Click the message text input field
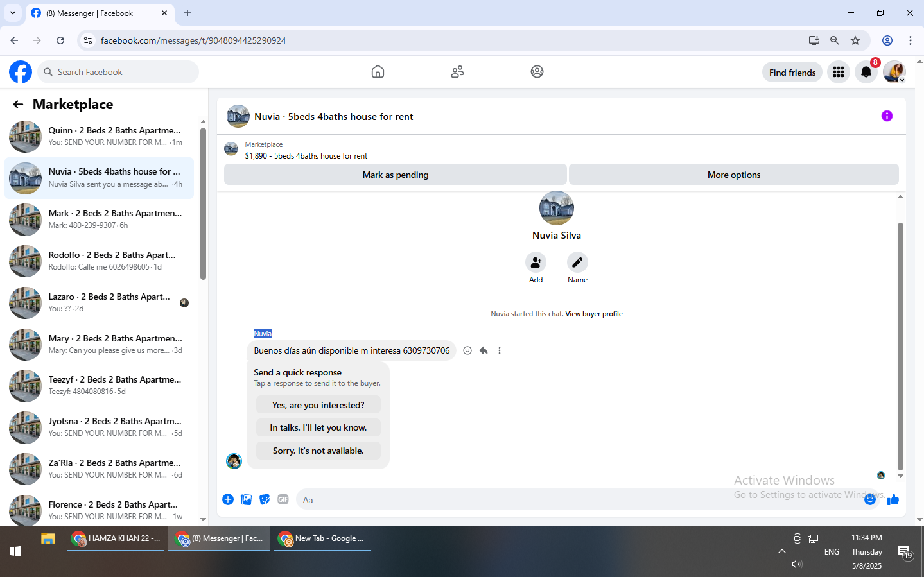This screenshot has width=924, height=577. (578, 499)
